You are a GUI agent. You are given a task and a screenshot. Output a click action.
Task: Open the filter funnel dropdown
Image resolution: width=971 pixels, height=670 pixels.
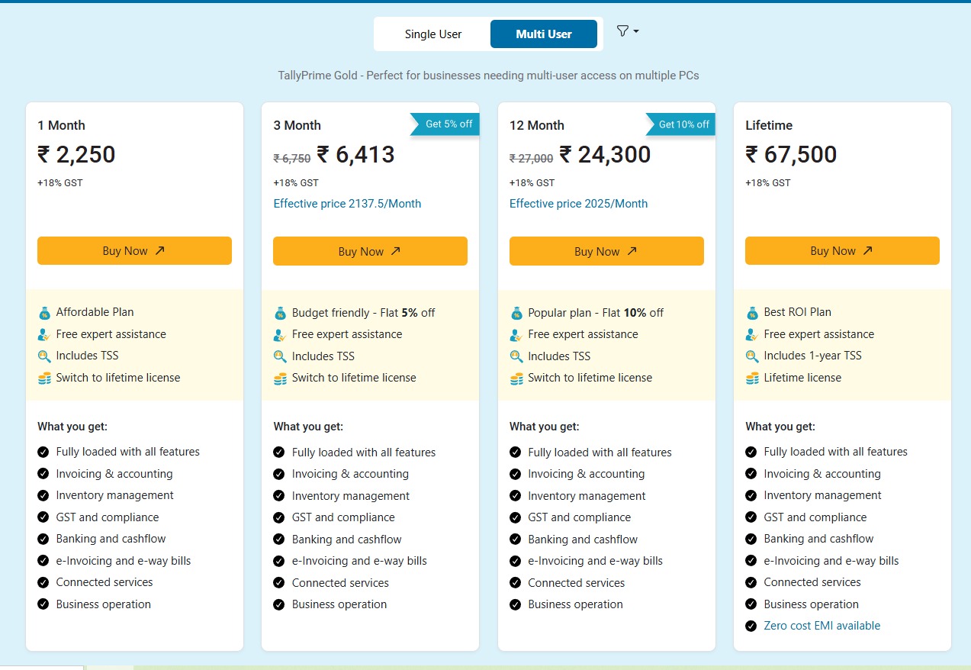(627, 31)
